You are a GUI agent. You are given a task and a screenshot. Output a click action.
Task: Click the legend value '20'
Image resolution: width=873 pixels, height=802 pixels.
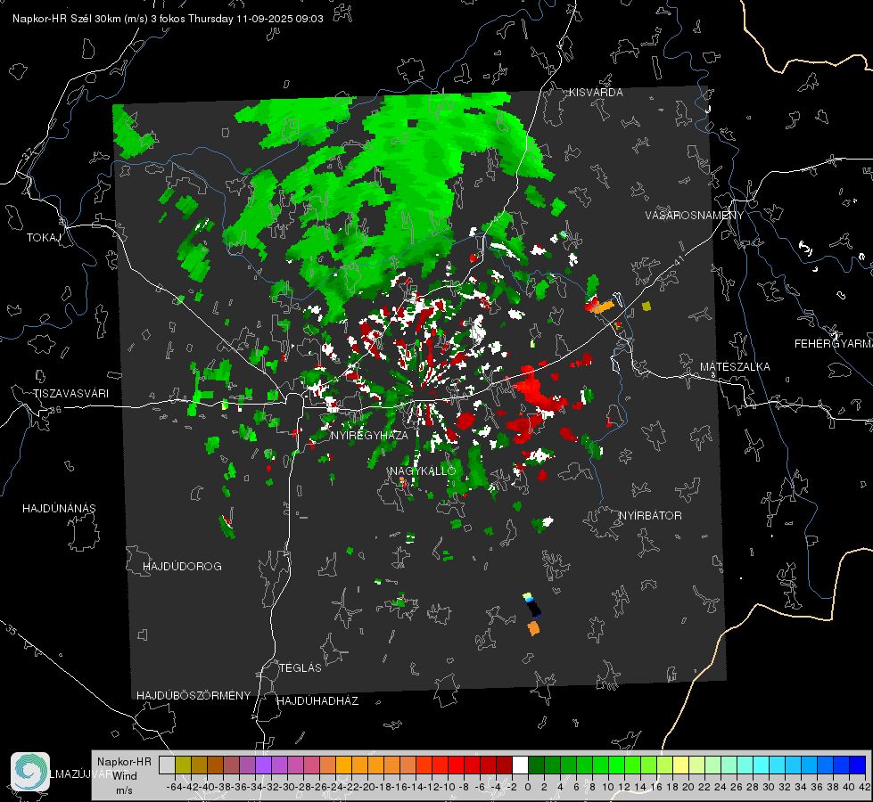[688, 787]
